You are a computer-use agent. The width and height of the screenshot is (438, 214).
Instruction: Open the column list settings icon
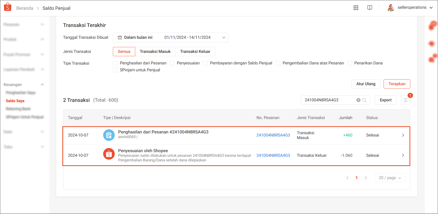tap(405, 100)
